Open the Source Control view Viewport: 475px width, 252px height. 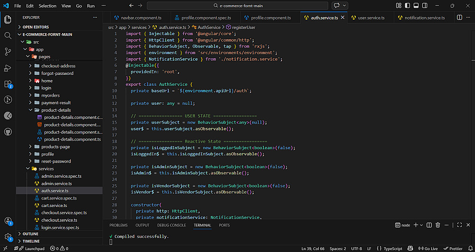point(8,52)
